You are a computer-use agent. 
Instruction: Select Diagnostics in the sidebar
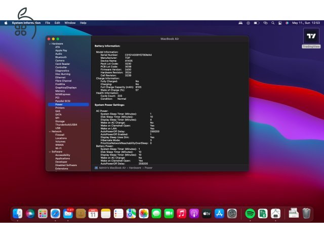62,71
